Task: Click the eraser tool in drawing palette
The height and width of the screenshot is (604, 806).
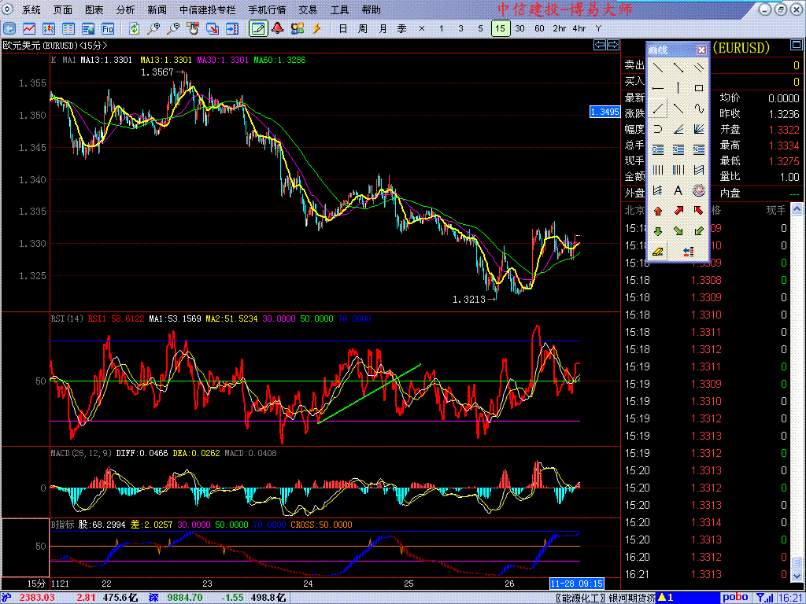Action: coord(658,252)
